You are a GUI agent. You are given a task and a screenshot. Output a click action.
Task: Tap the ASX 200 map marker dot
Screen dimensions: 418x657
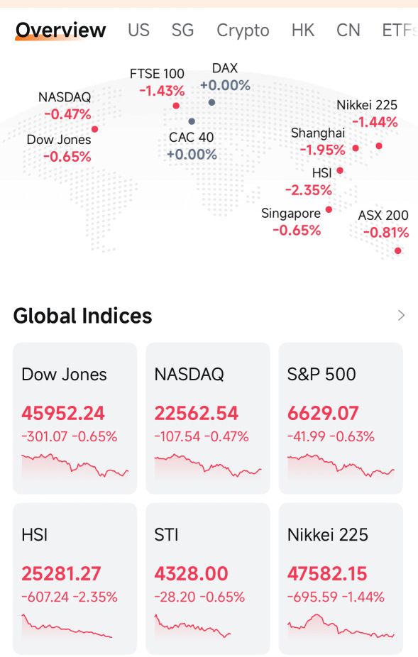pyautogui.click(x=398, y=250)
